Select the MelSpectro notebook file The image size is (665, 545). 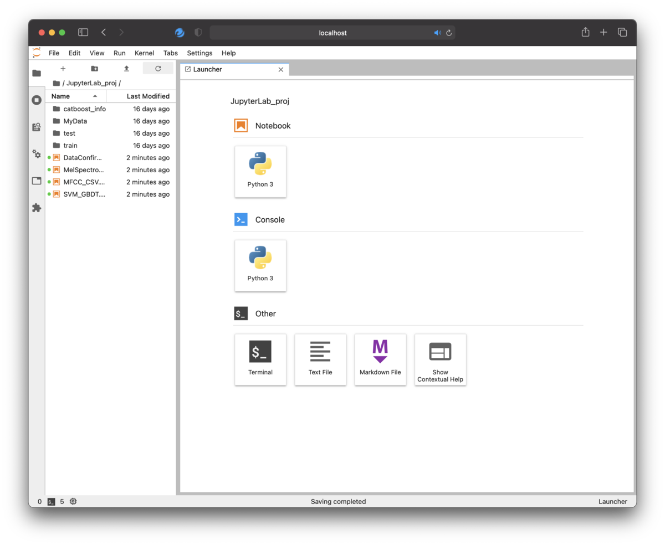(111, 170)
